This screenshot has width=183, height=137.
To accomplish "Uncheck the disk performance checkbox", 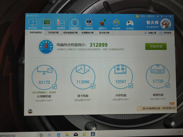I will [x=168, y=85].
